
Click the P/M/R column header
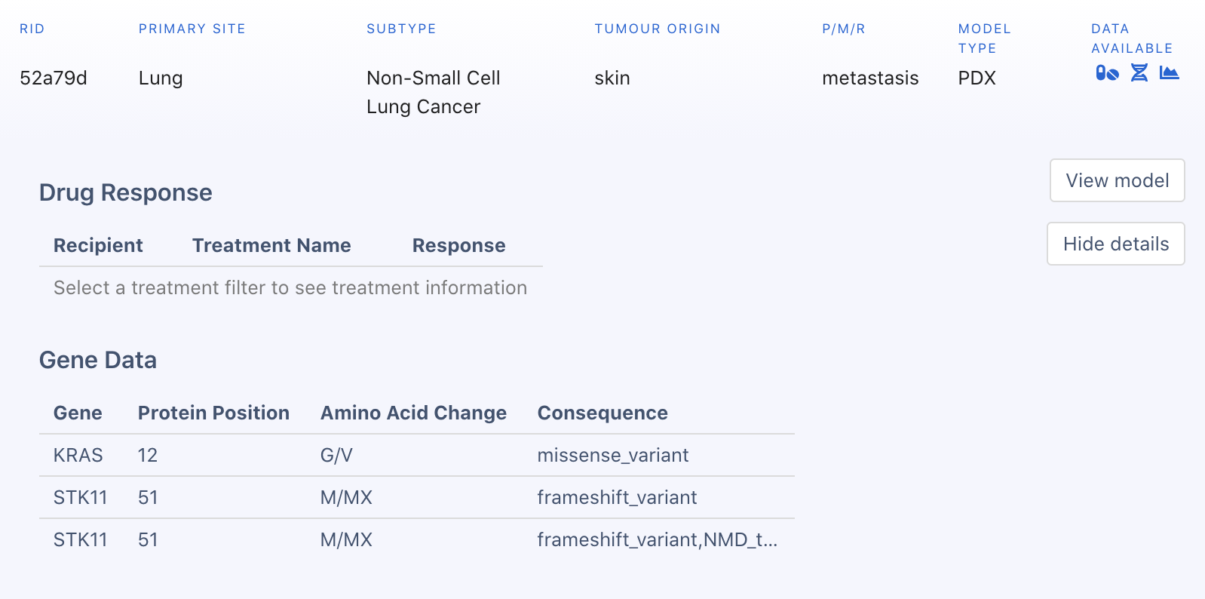[x=843, y=29]
